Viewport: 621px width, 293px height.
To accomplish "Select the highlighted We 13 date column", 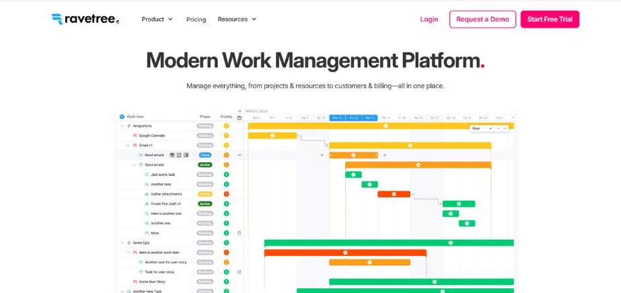I will point(370,118).
